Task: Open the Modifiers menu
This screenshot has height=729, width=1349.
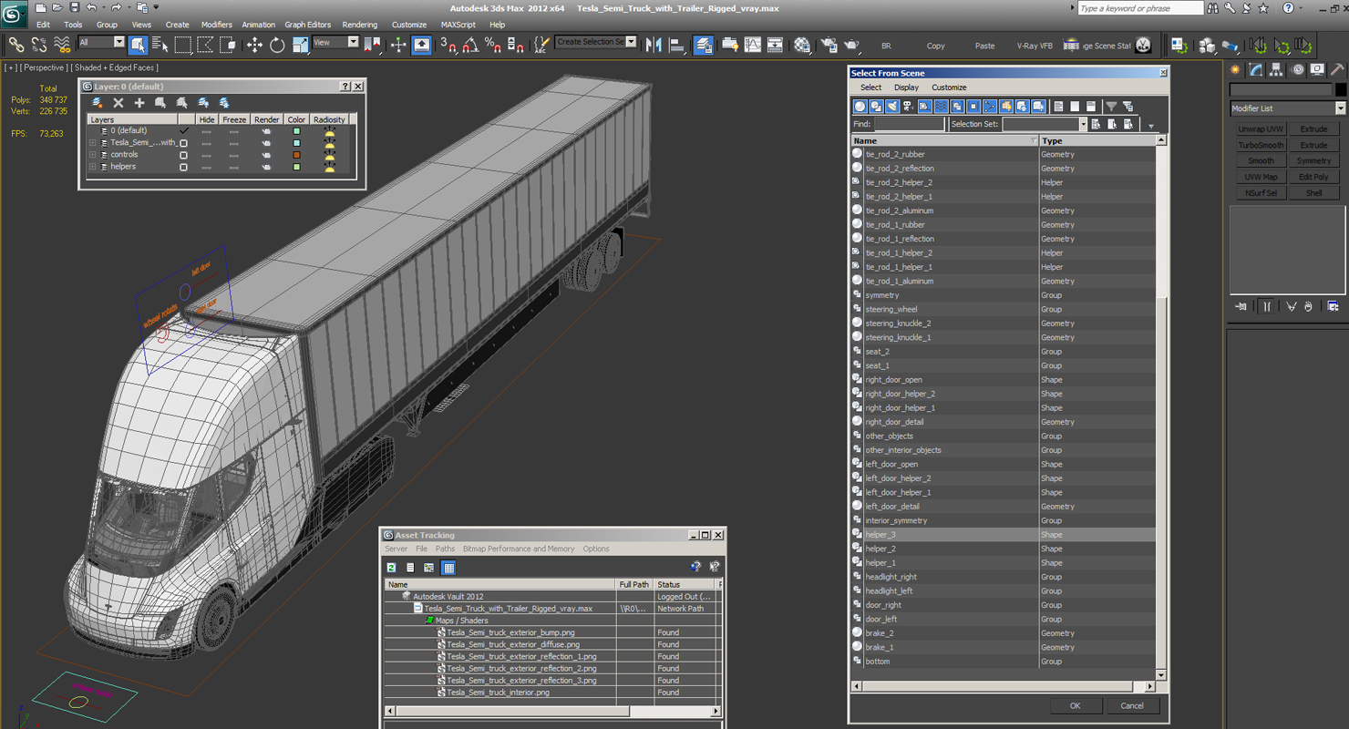Action: [x=217, y=25]
